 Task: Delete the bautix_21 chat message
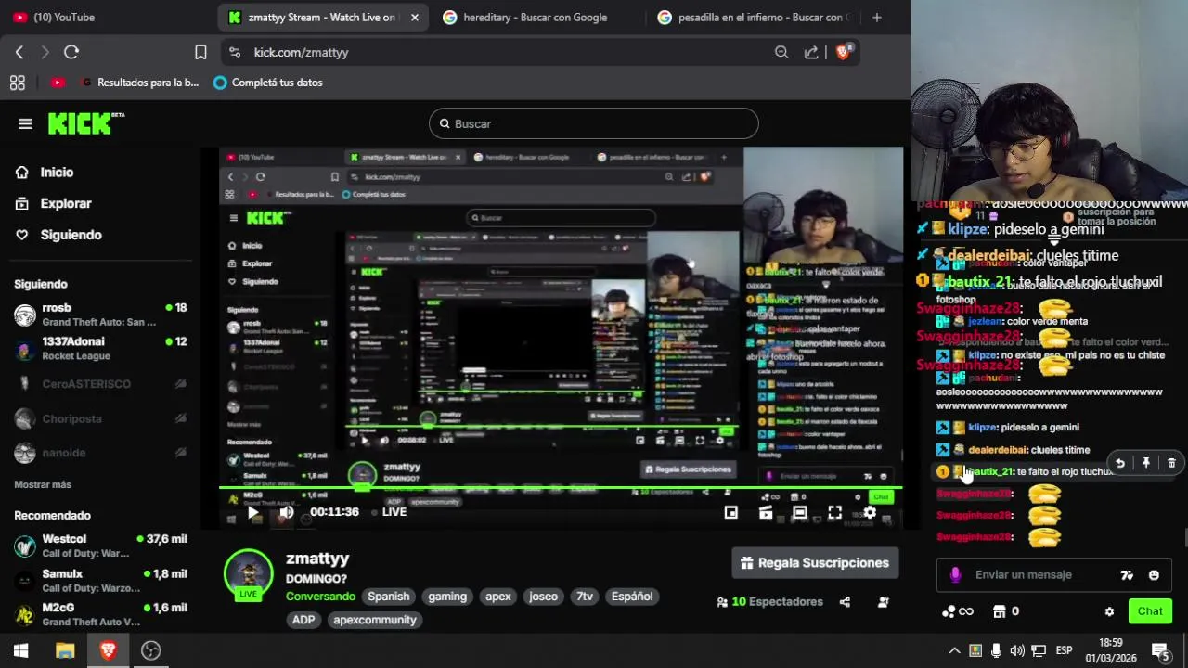point(1171,463)
